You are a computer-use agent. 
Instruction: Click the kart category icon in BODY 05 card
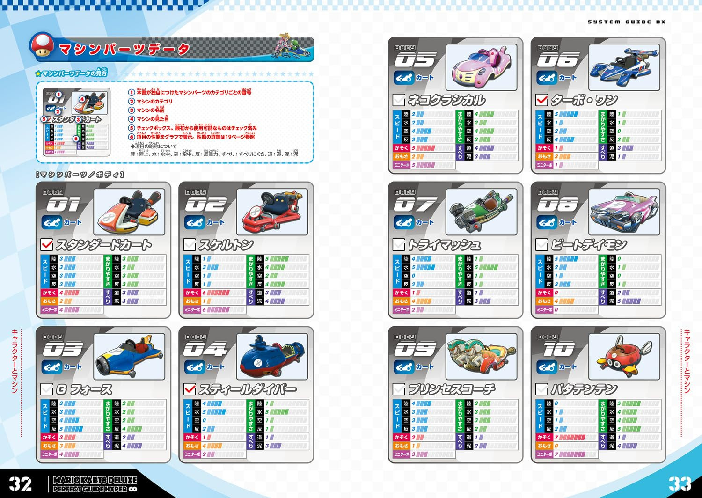click(404, 78)
